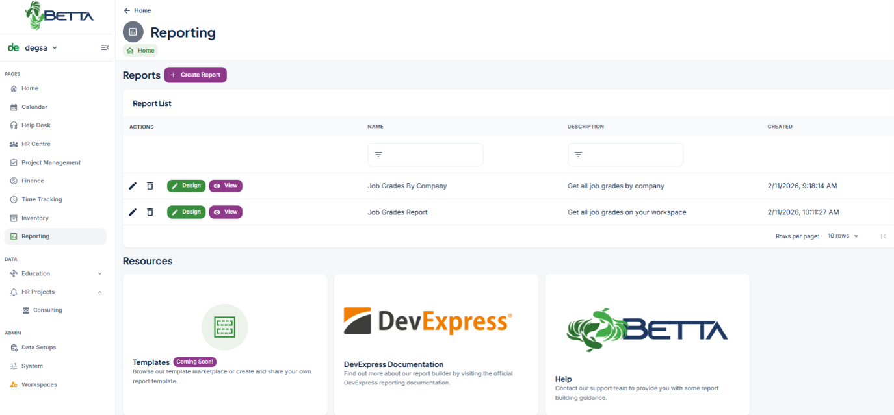894x415 pixels.
Task: Collapse the sidebar using the menu icon
Action: point(105,47)
